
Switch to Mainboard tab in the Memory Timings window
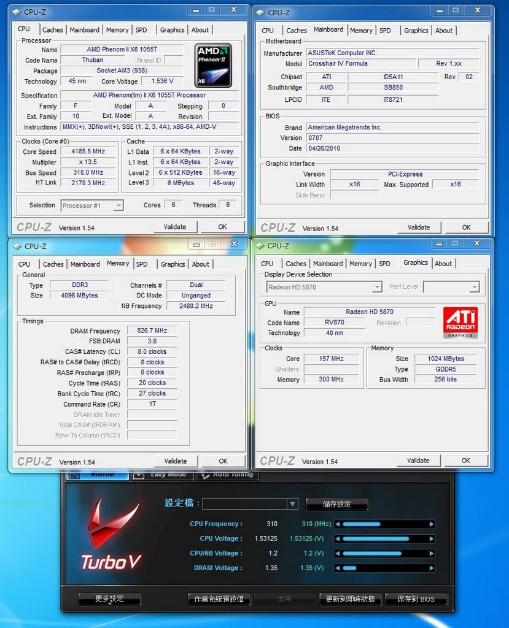point(85,264)
